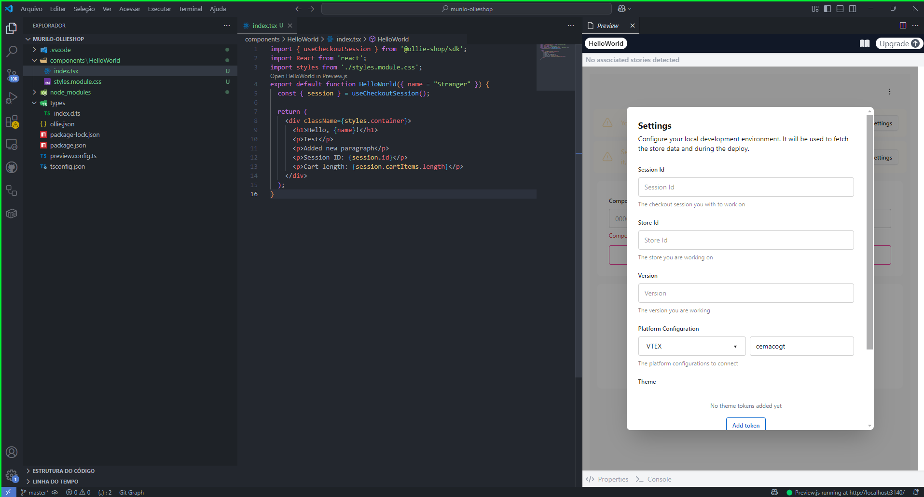Screen dimensions: 924x497
Task: Click the Copilot icon in title bar
Action: click(621, 9)
